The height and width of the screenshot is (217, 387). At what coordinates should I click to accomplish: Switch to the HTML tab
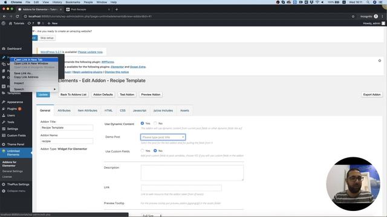click(108, 110)
